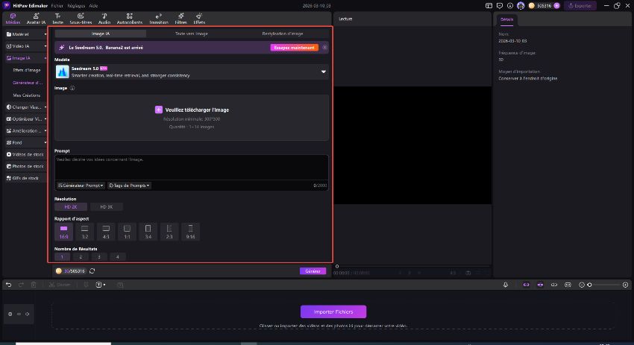Select the Détails tab

[x=506, y=19]
